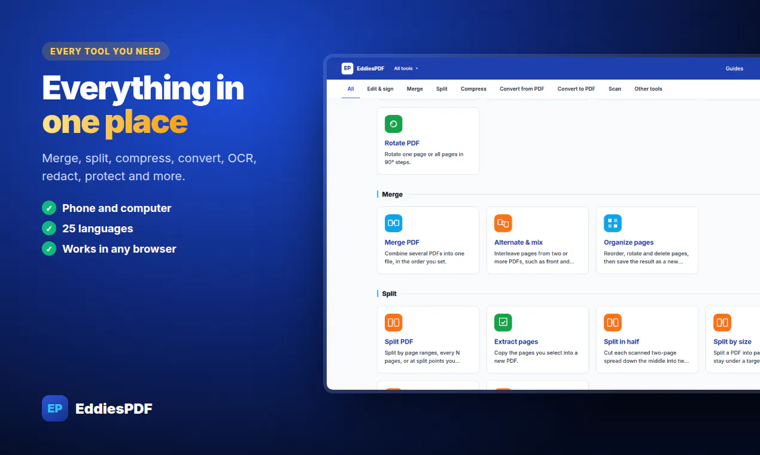Click the Split section heading
Screen dimensions: 760x455
click(x=389, y=294)
